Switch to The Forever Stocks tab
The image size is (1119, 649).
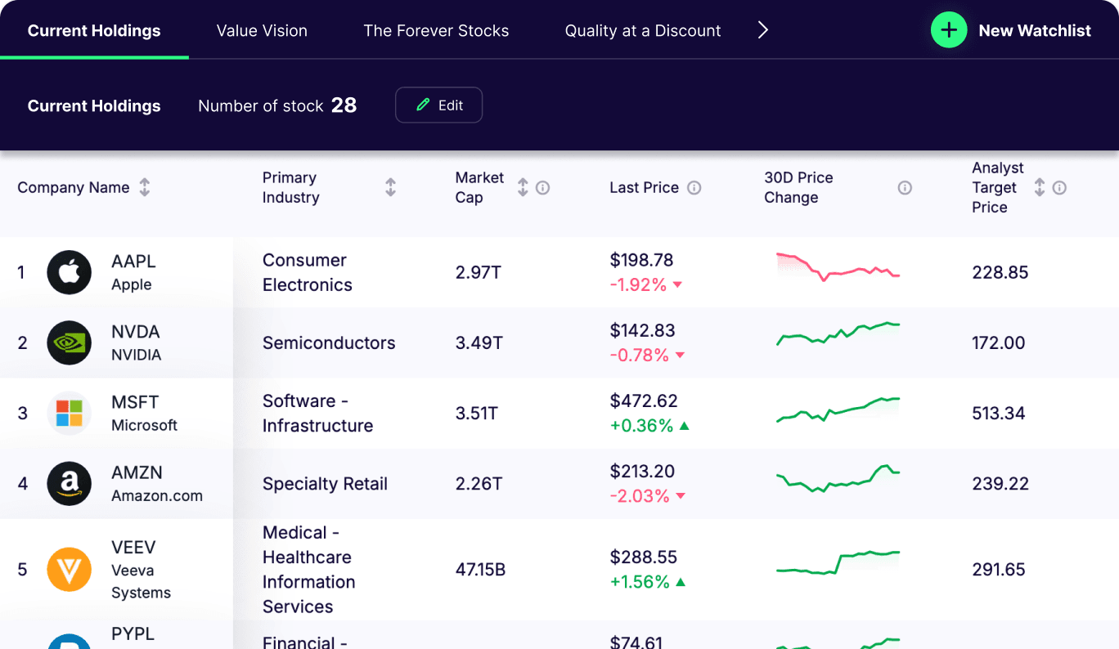436,31
